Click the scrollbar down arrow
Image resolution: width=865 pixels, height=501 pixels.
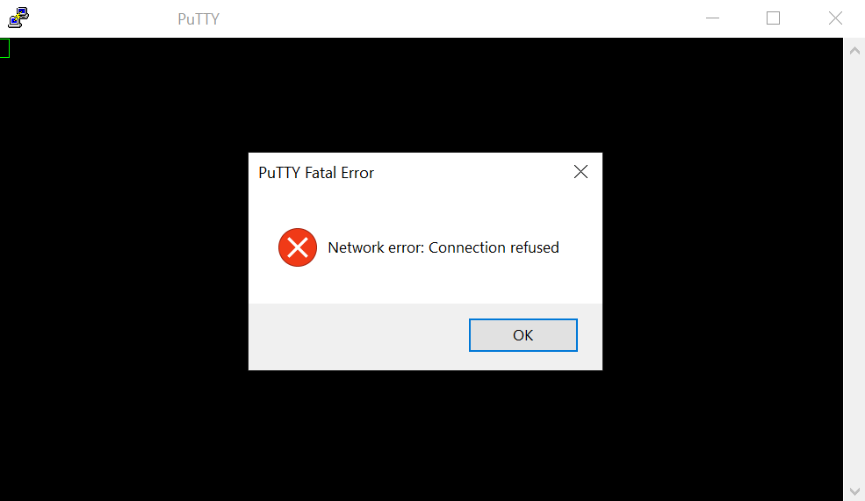tap(854, 491)
